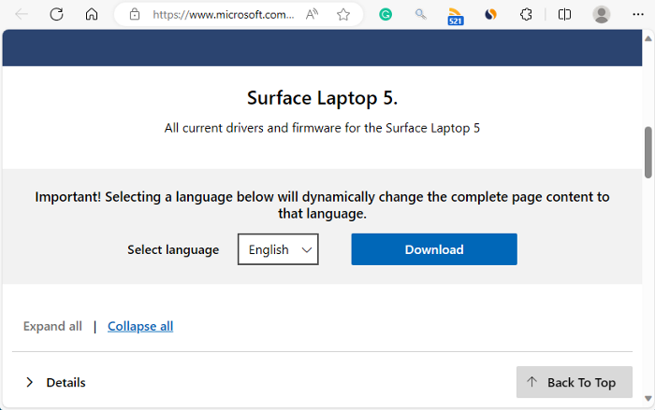Open Read Aloud from address bar
This screenshot has width=655, height=410.
tap(313, 15)
